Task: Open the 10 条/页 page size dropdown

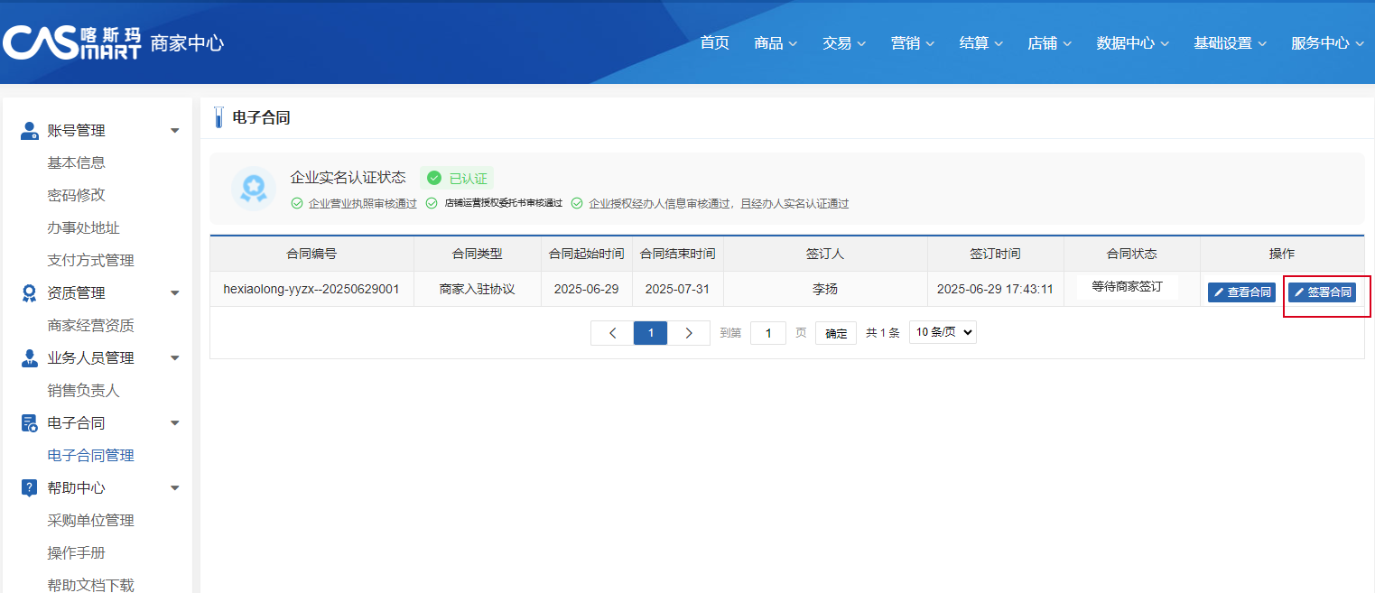Action: tap(943, 332)
